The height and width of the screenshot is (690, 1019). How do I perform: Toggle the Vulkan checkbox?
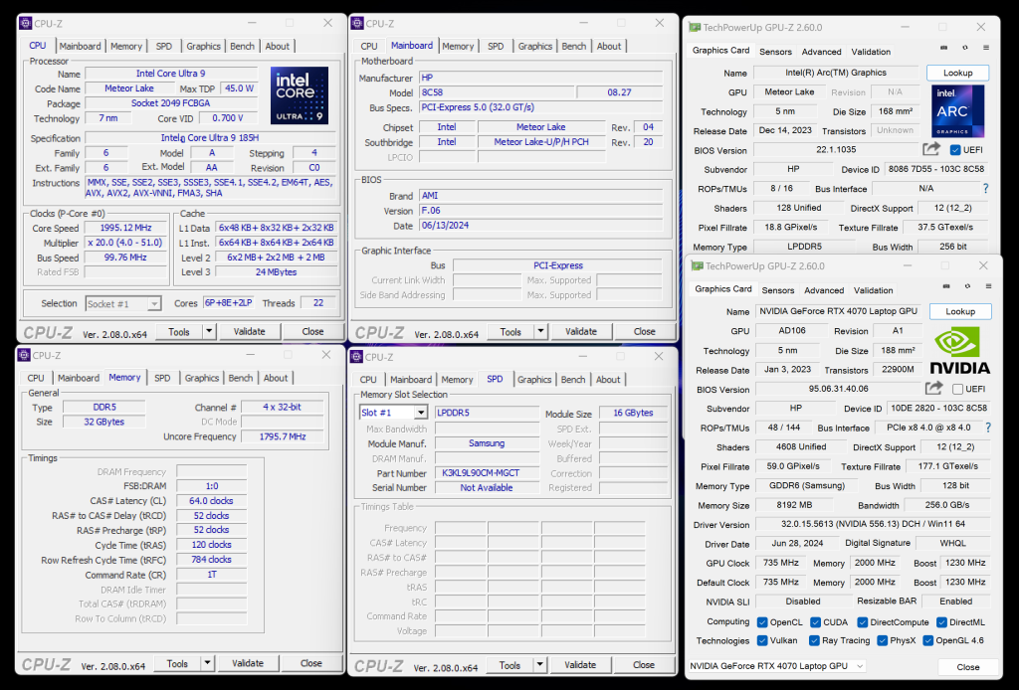(762, 640)
